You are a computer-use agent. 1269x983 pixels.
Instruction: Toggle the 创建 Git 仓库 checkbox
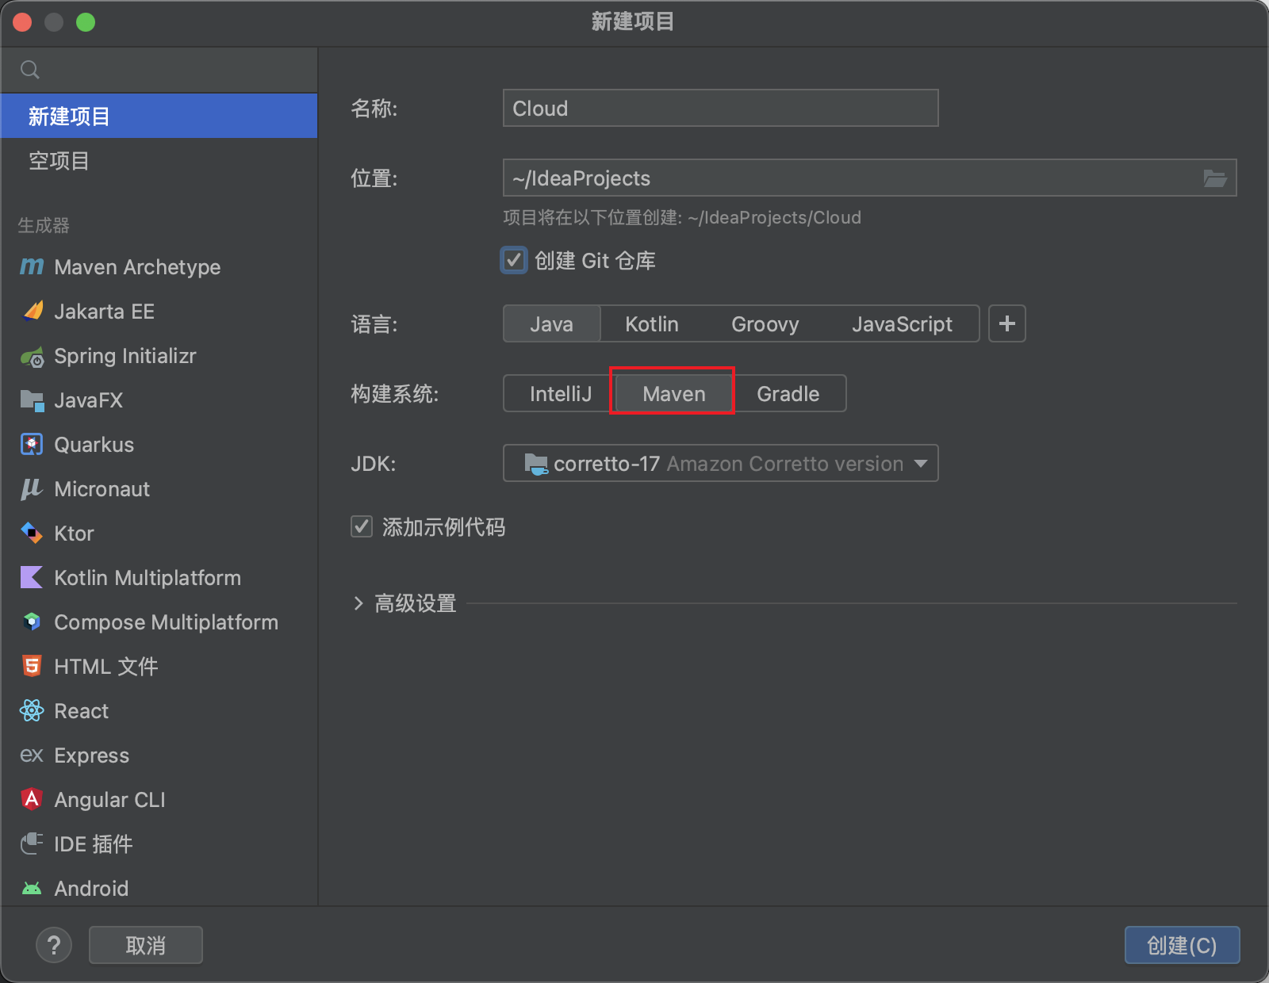coord(514,260)
